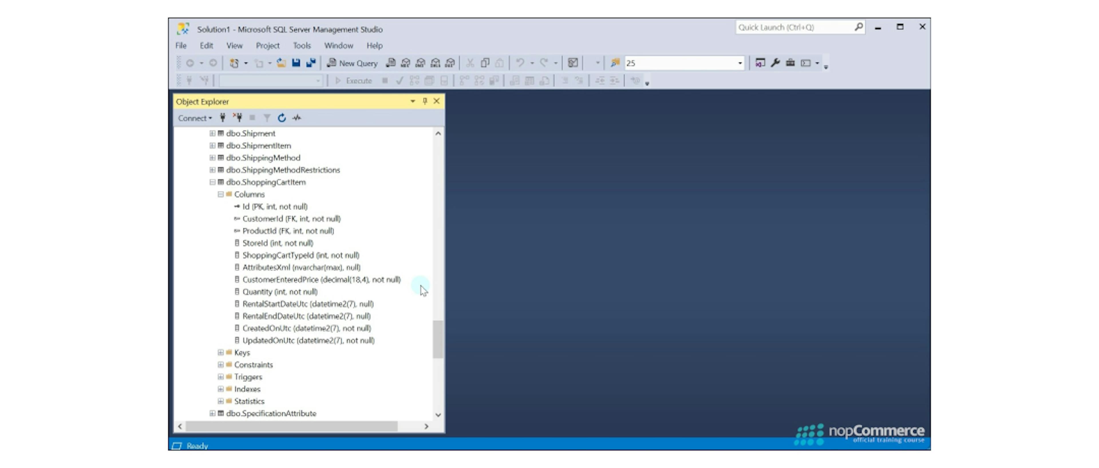This screenshot has height=468, width=1099.
Task: Click the Quick Launch search magnifier
Action: click(859, 27)
